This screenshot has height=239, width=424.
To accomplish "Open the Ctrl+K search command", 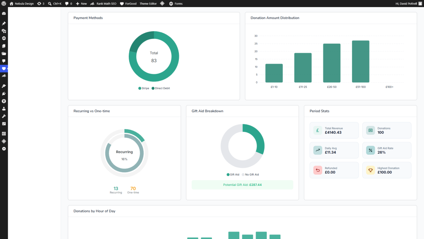I will (x=55, y=3).
